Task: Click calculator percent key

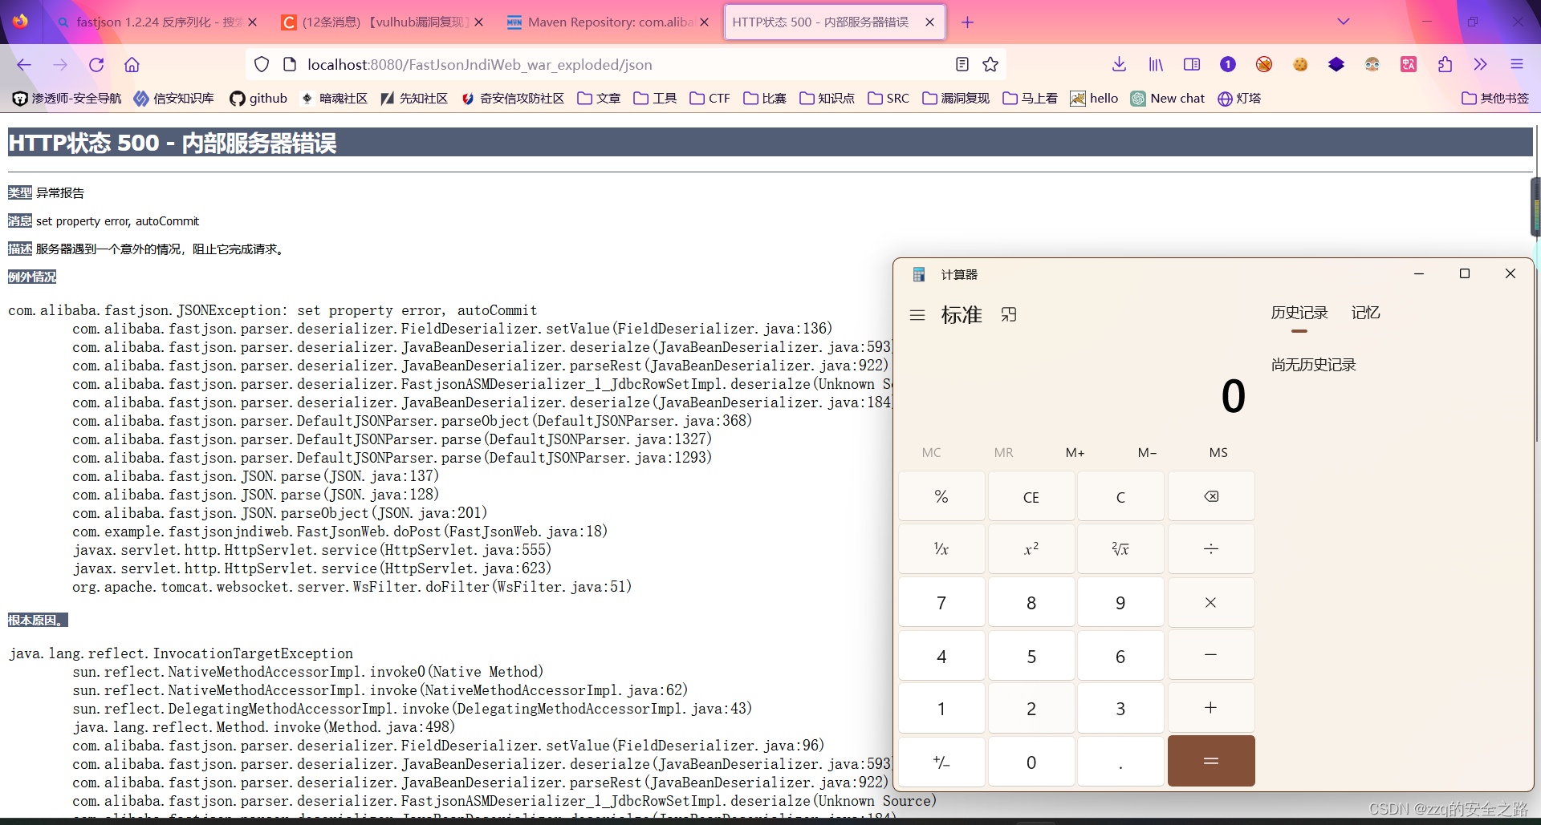Action: point(941,497)
